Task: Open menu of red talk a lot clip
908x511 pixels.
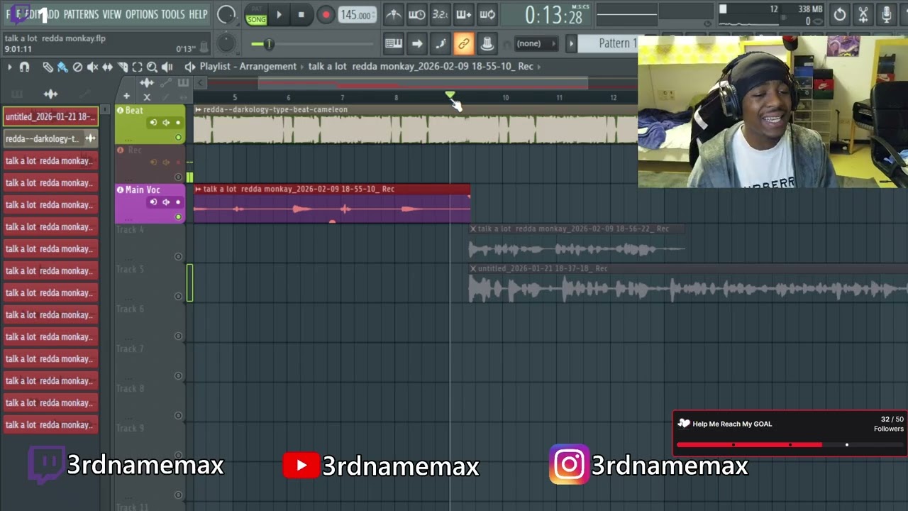Action: (x=198, y=189)
